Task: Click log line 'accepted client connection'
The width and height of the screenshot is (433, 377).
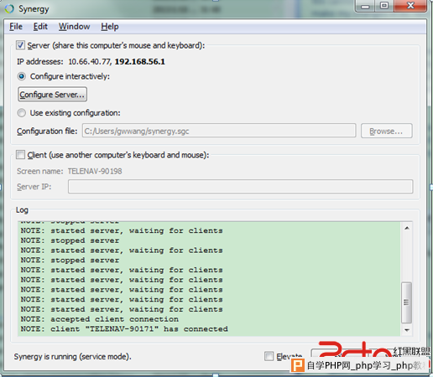Action: tap(99, 319)
